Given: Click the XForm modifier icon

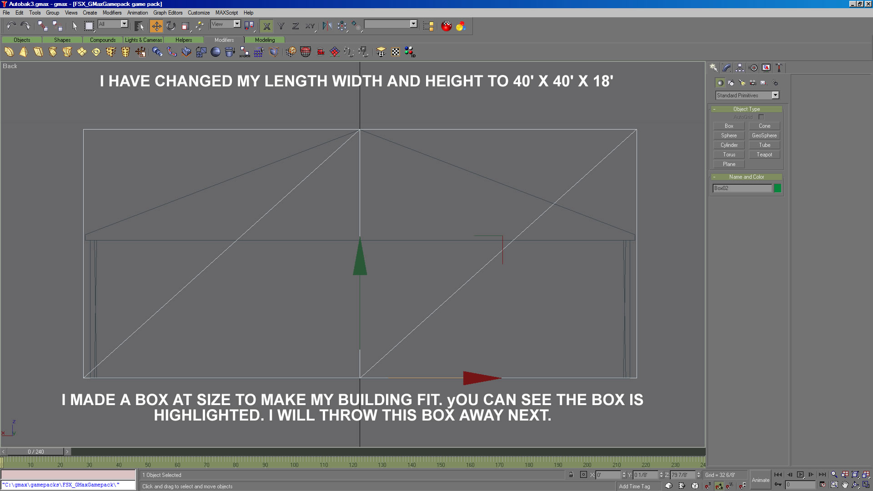Looking at the screenshot, I should 245,52.
